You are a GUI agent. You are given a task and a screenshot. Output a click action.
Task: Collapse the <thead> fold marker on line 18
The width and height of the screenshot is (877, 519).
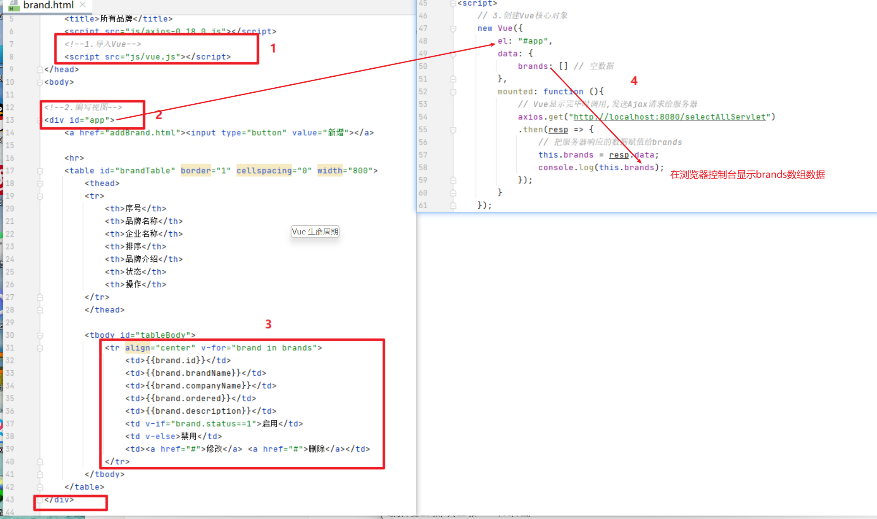click(40, 183)
